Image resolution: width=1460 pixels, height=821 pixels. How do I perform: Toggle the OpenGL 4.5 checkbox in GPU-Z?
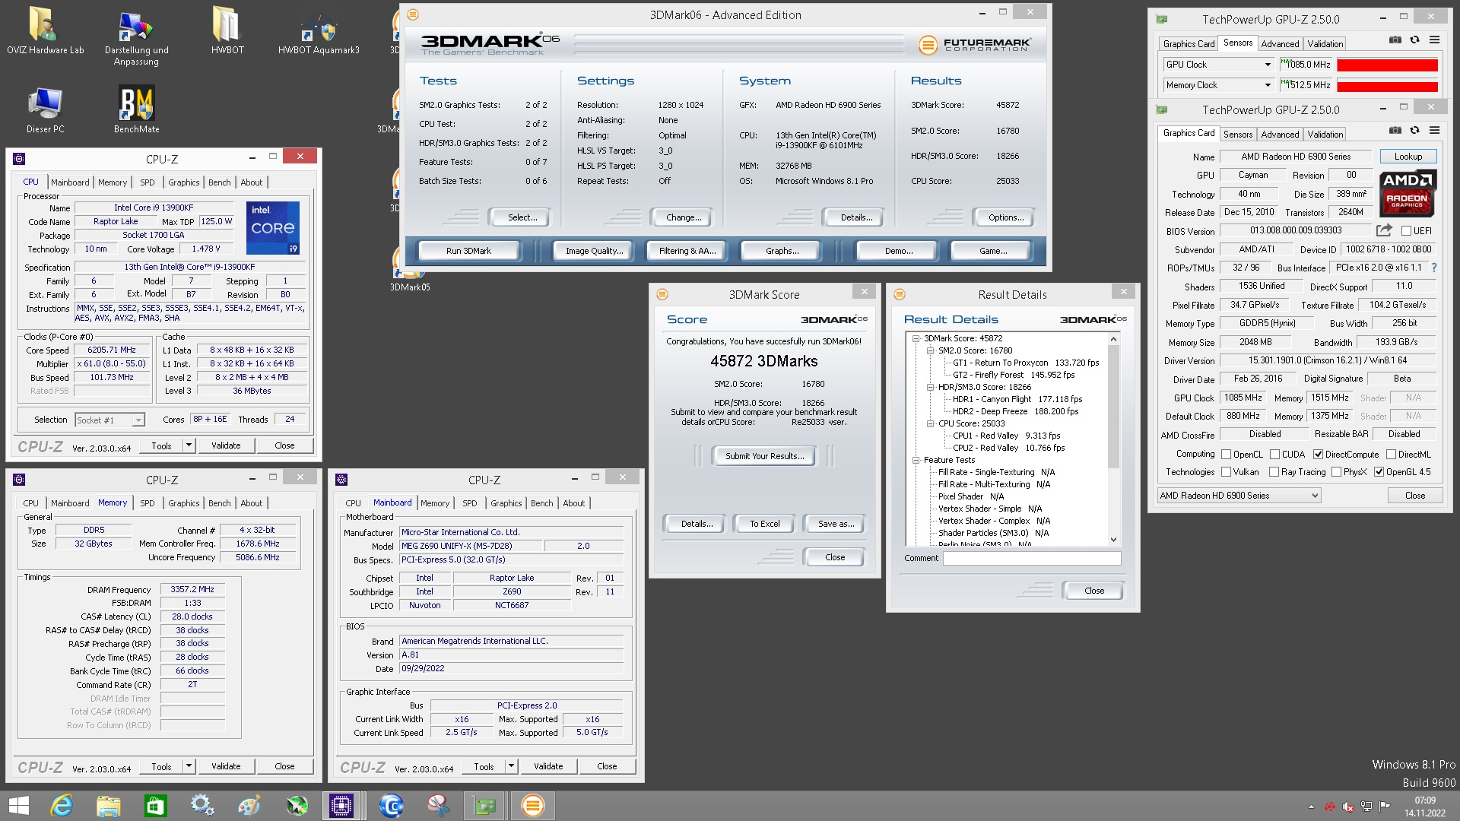tap(1379, 472)
